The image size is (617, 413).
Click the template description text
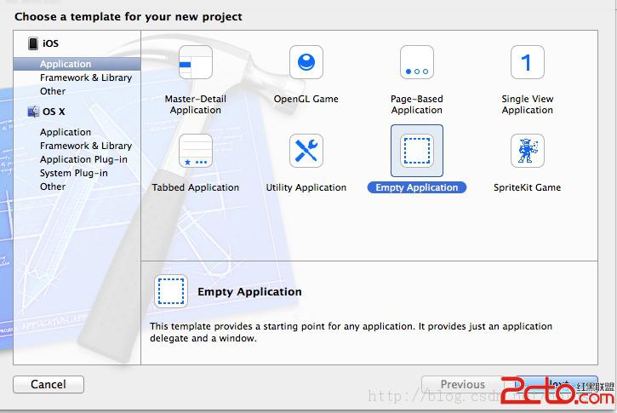click(351, 332)
